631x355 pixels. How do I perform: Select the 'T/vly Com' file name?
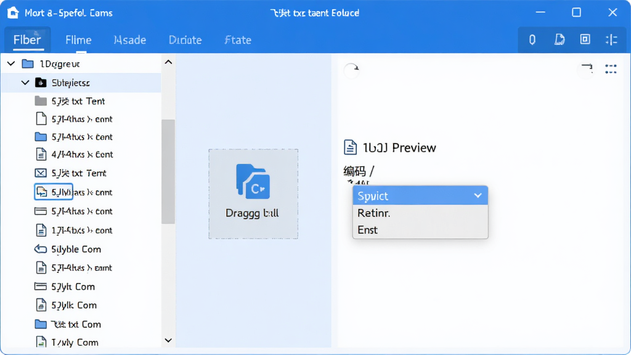(75, 343)
